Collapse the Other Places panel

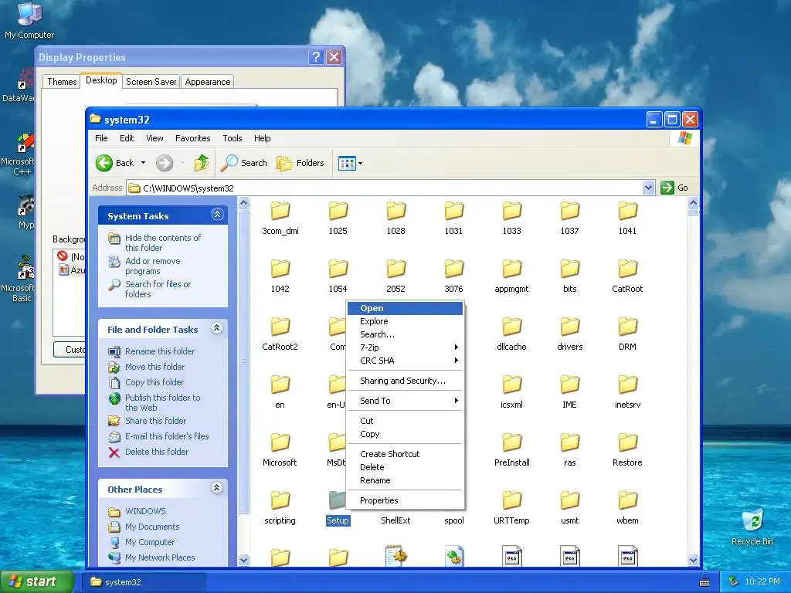point(217,488)
